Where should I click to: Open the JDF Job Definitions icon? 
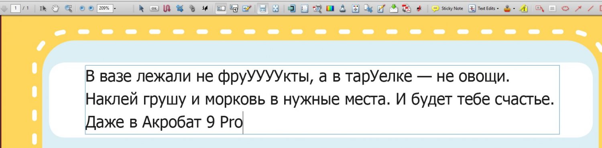tap(419, 8)
